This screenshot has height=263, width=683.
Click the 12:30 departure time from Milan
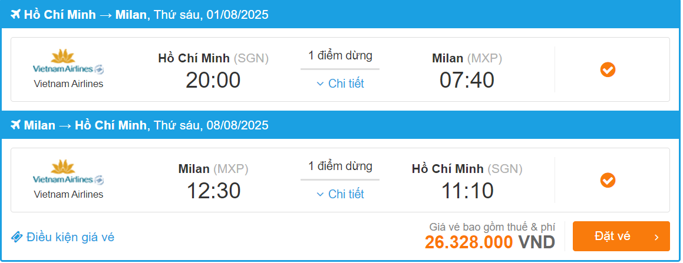(213, 191)
